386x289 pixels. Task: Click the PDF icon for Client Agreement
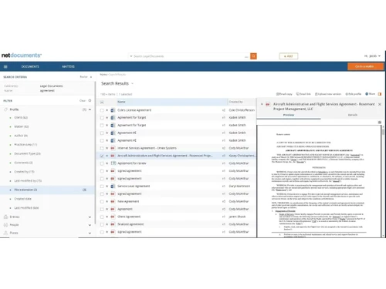(x=113, y=217)
